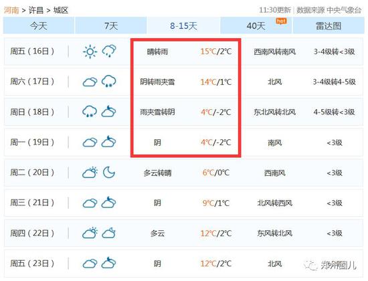The width and height of the screenshot is (368, 281).
Task: Click the night overcast icon for 周三 21日
Action: point(108,202)
